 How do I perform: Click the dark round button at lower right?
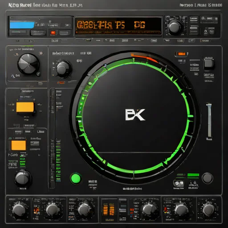tap(207, 178)
